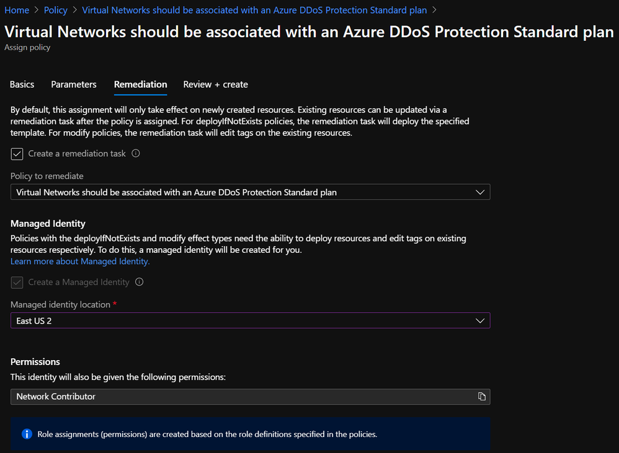Screen dimensions: 619x453
Task: Open the Learn more about Managed Identity link
Action: coord(80,262)
